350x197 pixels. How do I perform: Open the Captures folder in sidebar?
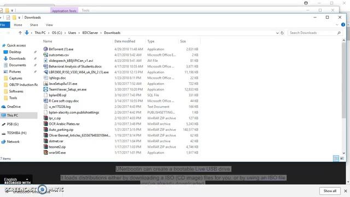point(15,78)
